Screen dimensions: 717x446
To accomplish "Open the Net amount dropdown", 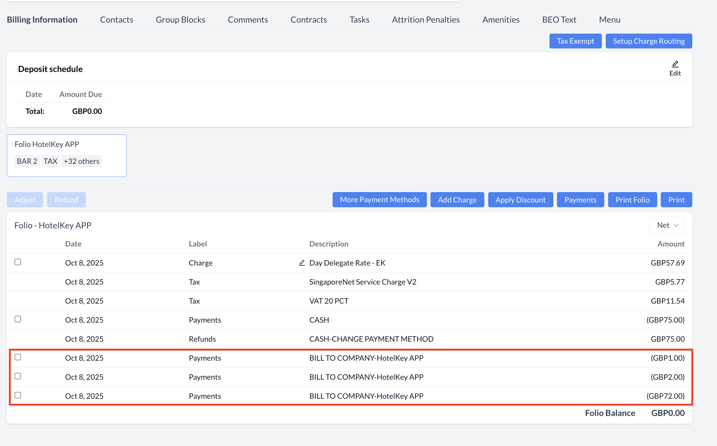I will click(667, 225).
